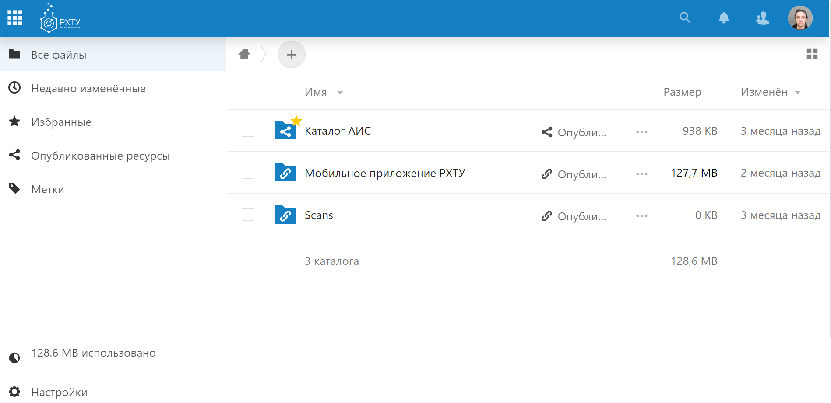The image size is (831, 403).
Task: Open Избранные in the sidebar
Action: (61, 122)
